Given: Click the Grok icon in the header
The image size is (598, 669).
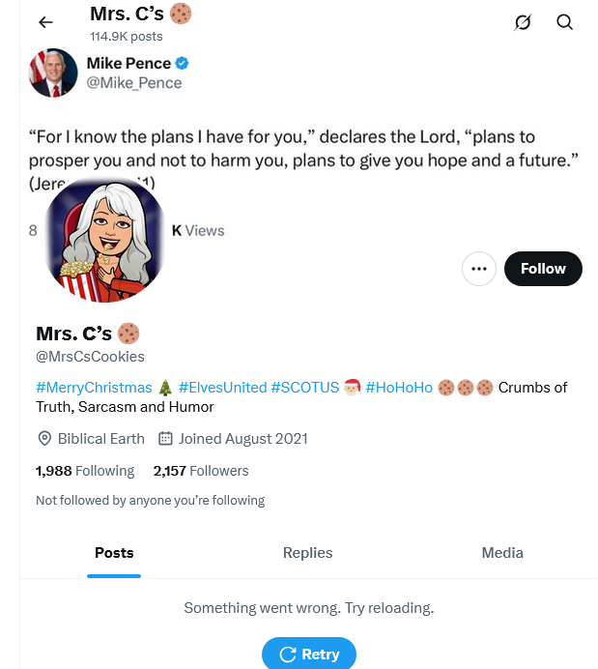Looking at the screenshot, I should [x=523, y=22].
